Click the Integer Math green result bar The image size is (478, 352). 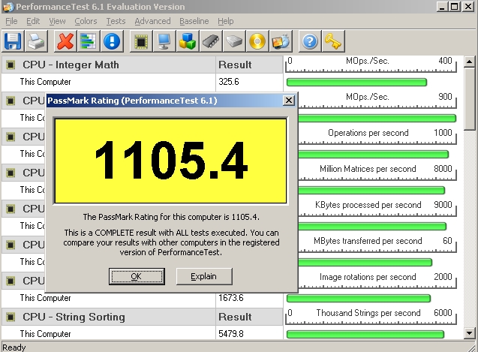click(x=356, y=82)
